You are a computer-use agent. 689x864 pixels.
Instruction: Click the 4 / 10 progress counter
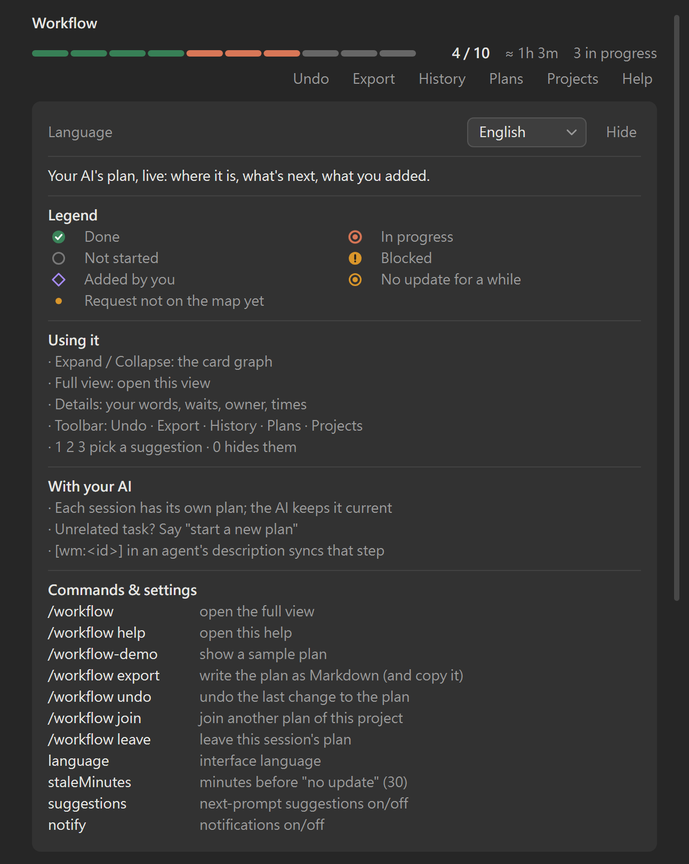click(471, 53)
